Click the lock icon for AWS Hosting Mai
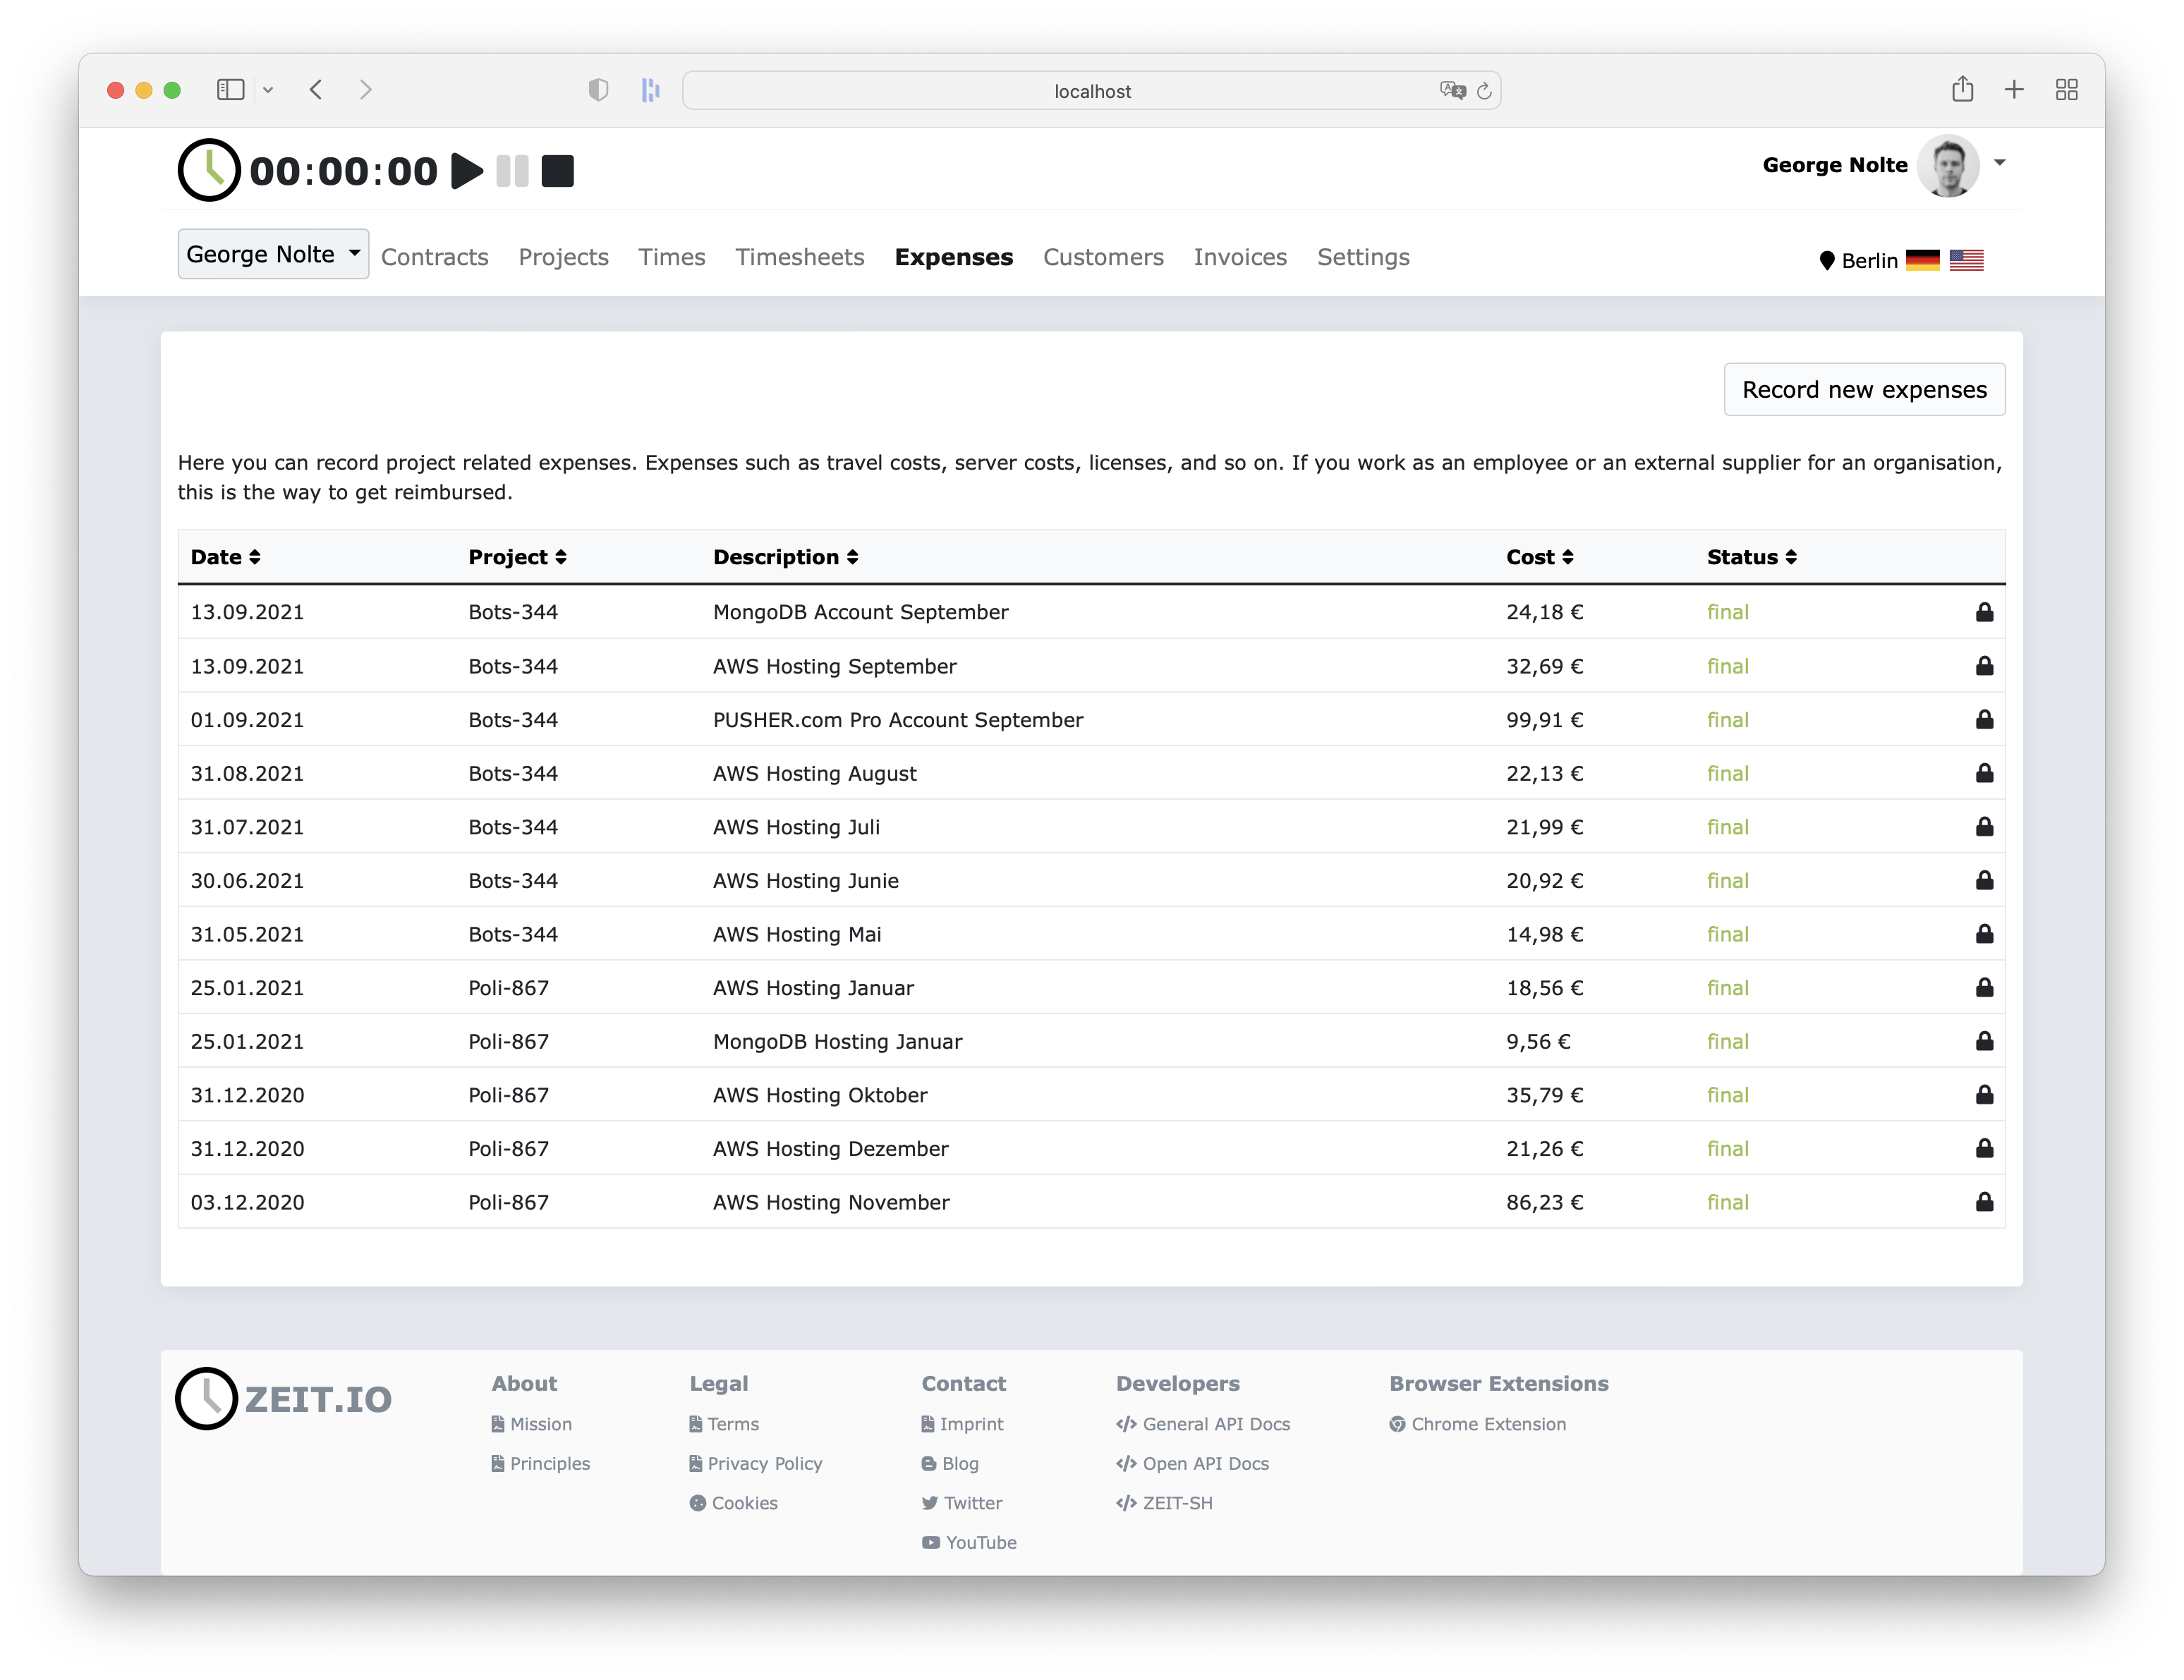The image size is (2184, 1680). [1984, 934]
